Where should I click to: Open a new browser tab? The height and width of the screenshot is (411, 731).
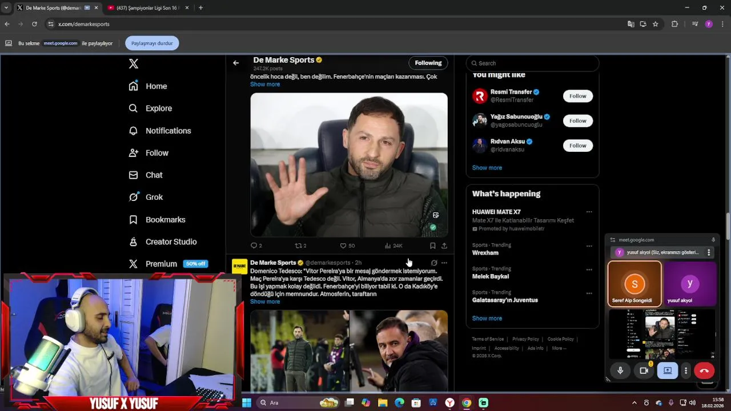point(200,8)
